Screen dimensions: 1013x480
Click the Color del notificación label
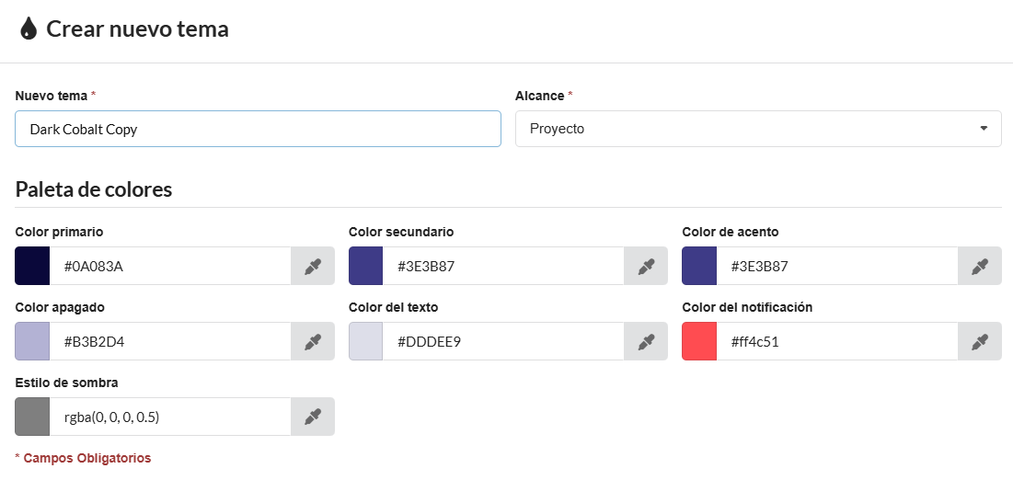[x=747, y=307]
